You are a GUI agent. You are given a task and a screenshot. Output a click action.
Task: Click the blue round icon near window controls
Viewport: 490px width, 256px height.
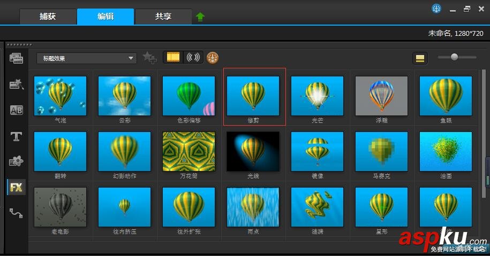tap(436, 9)
